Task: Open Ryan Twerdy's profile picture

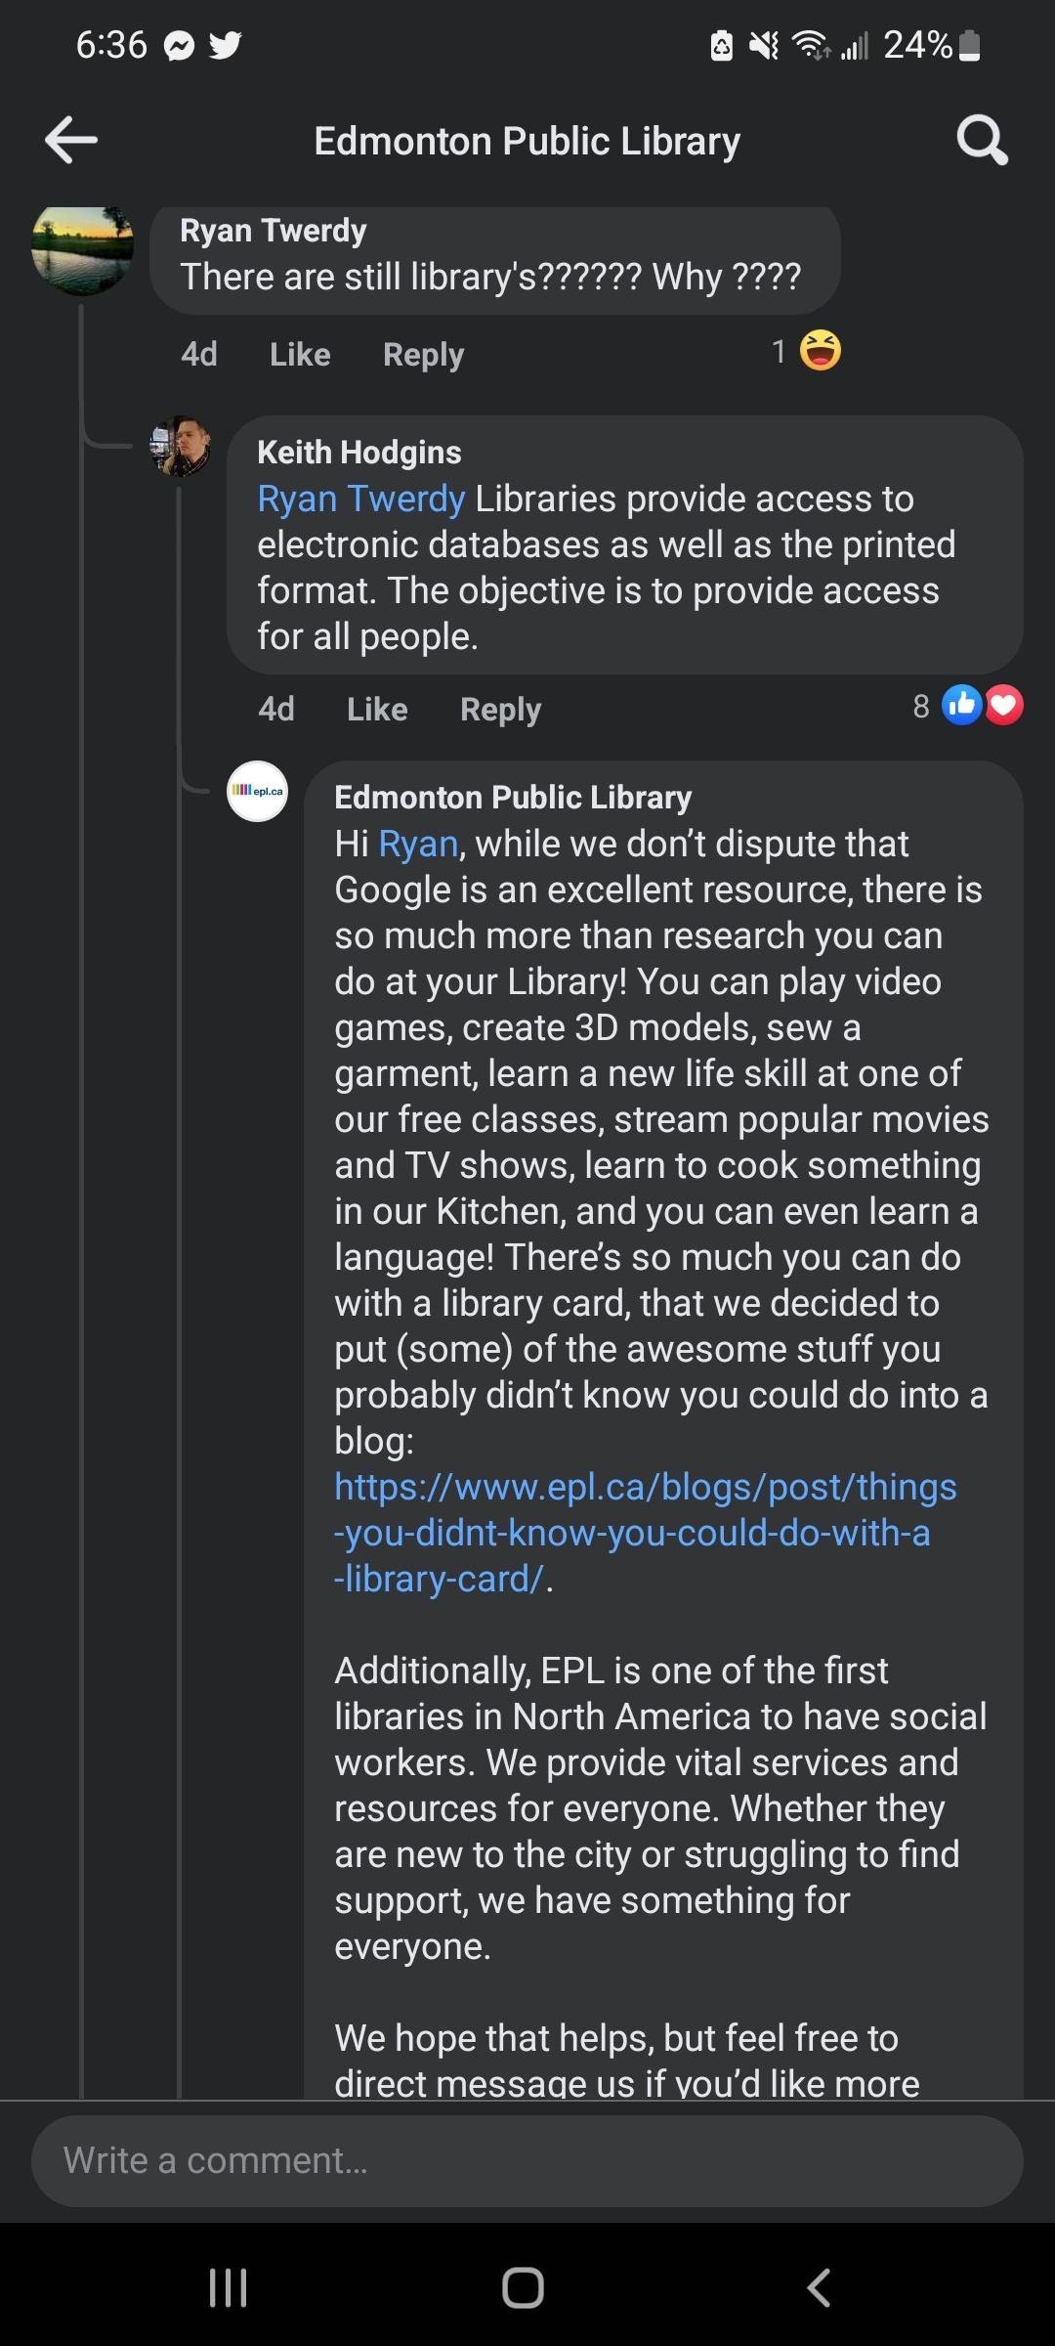Action: pyautogui.click(x=83, y=249)
